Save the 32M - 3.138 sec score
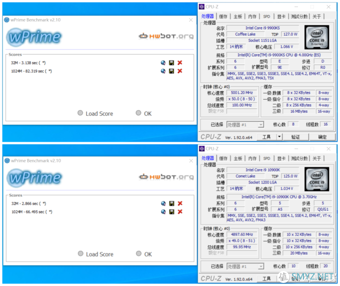 [171, 63]
